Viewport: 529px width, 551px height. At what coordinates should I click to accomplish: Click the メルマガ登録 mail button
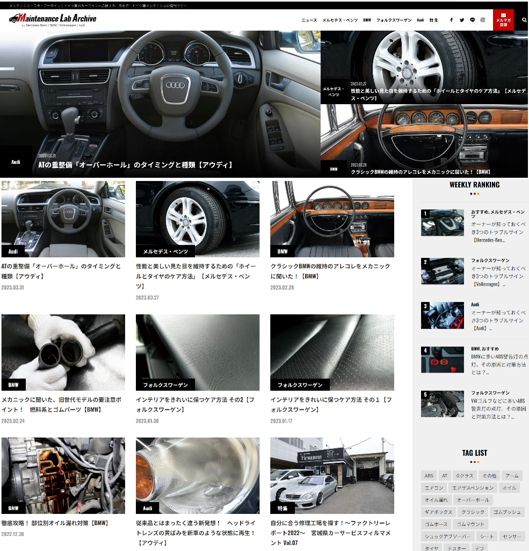503,20
